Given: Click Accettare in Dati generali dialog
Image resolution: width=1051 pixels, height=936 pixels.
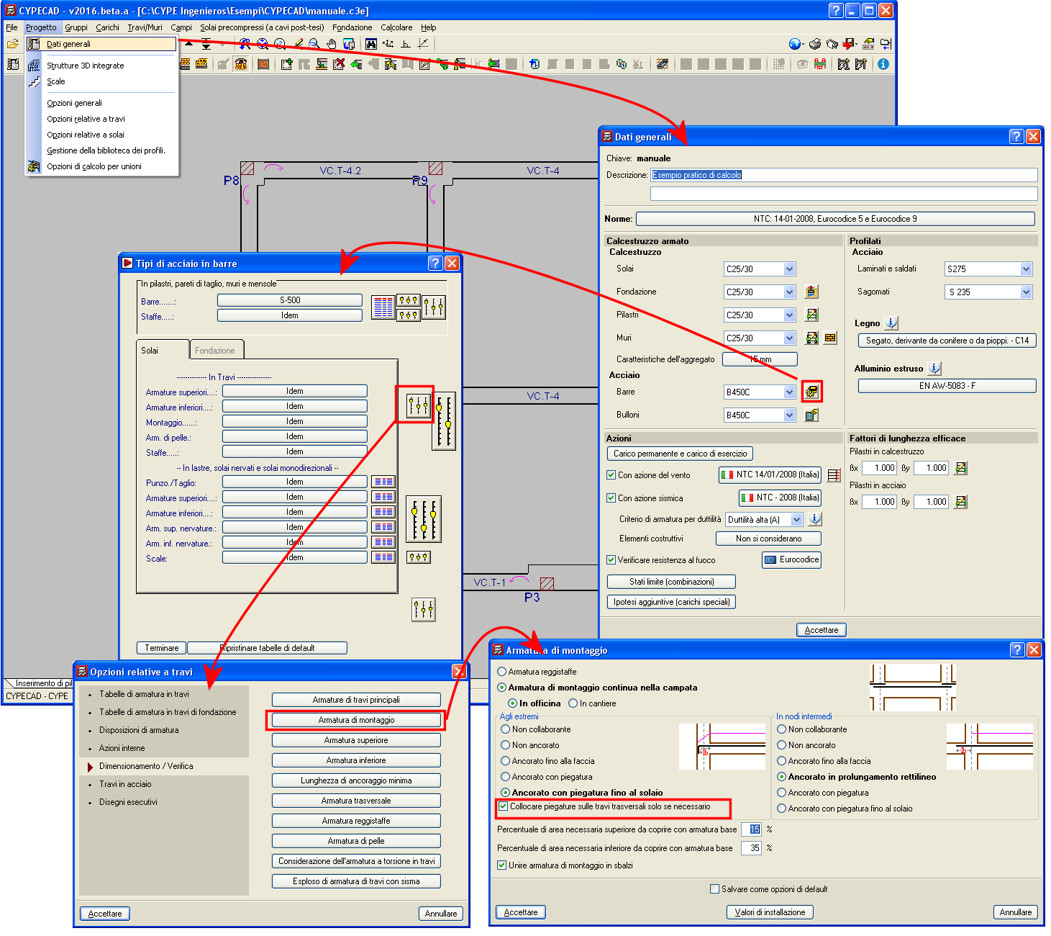Looking at the screenshot, I should click(821, 630).
